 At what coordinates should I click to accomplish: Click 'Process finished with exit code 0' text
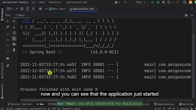[59, 90]
